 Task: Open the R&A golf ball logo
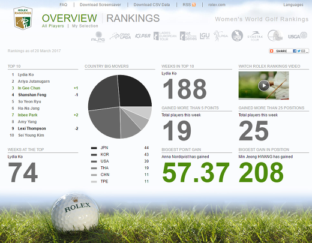click(x=275, y=35)
